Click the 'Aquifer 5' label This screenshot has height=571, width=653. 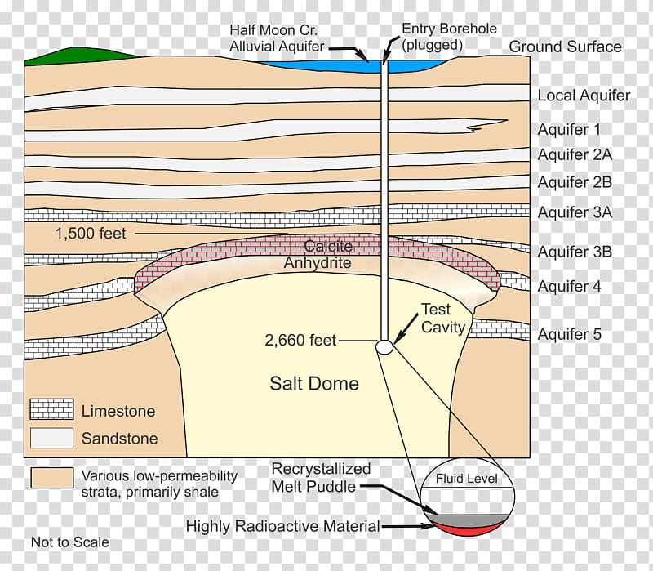pyautogui.click(x=569, y=334)
